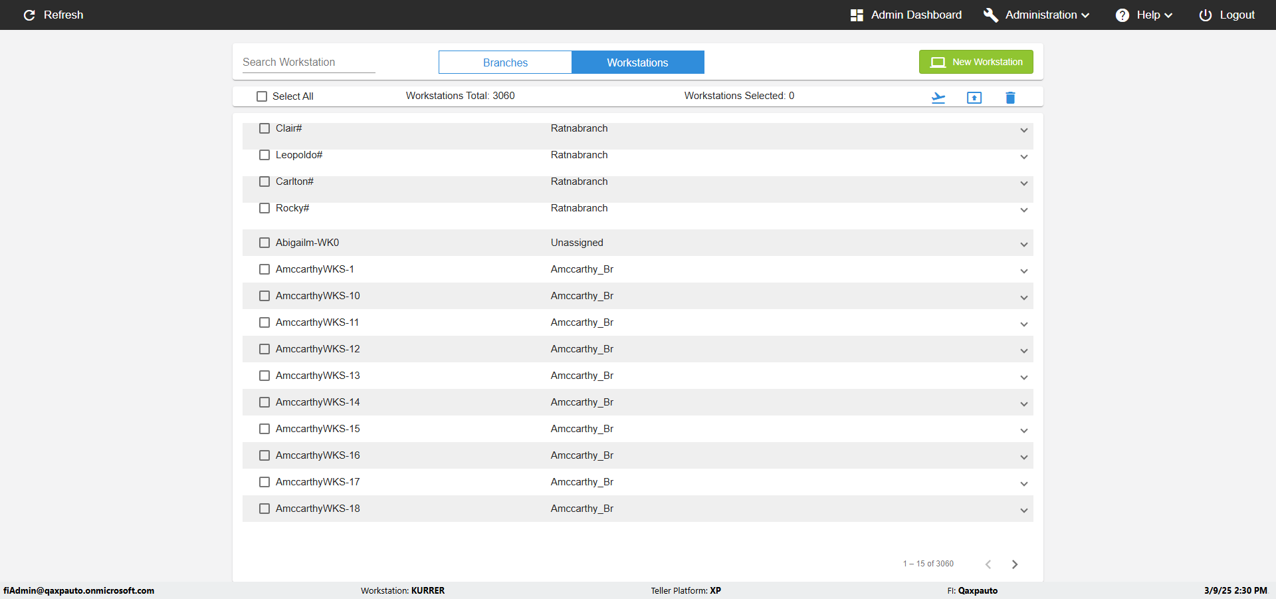1276x599 pixels.
Task: Click the Workstations Total: 3060 text
Action: pyautogui.click(x=461, y=96)
